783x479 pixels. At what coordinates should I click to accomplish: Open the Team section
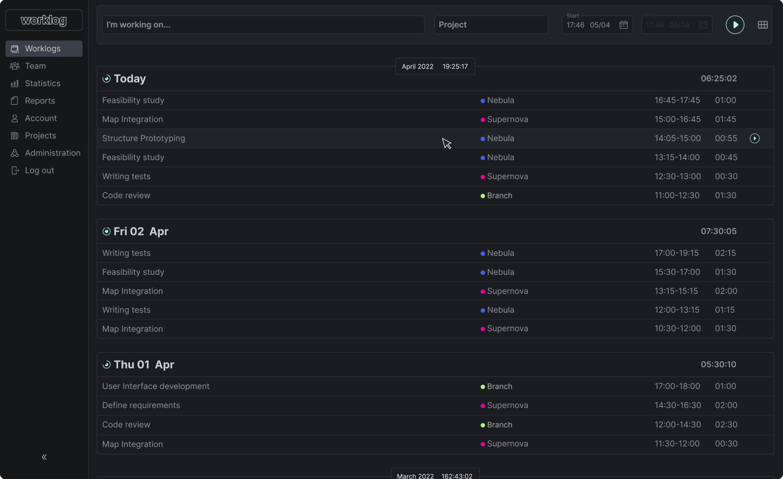[x=15, y=66]
